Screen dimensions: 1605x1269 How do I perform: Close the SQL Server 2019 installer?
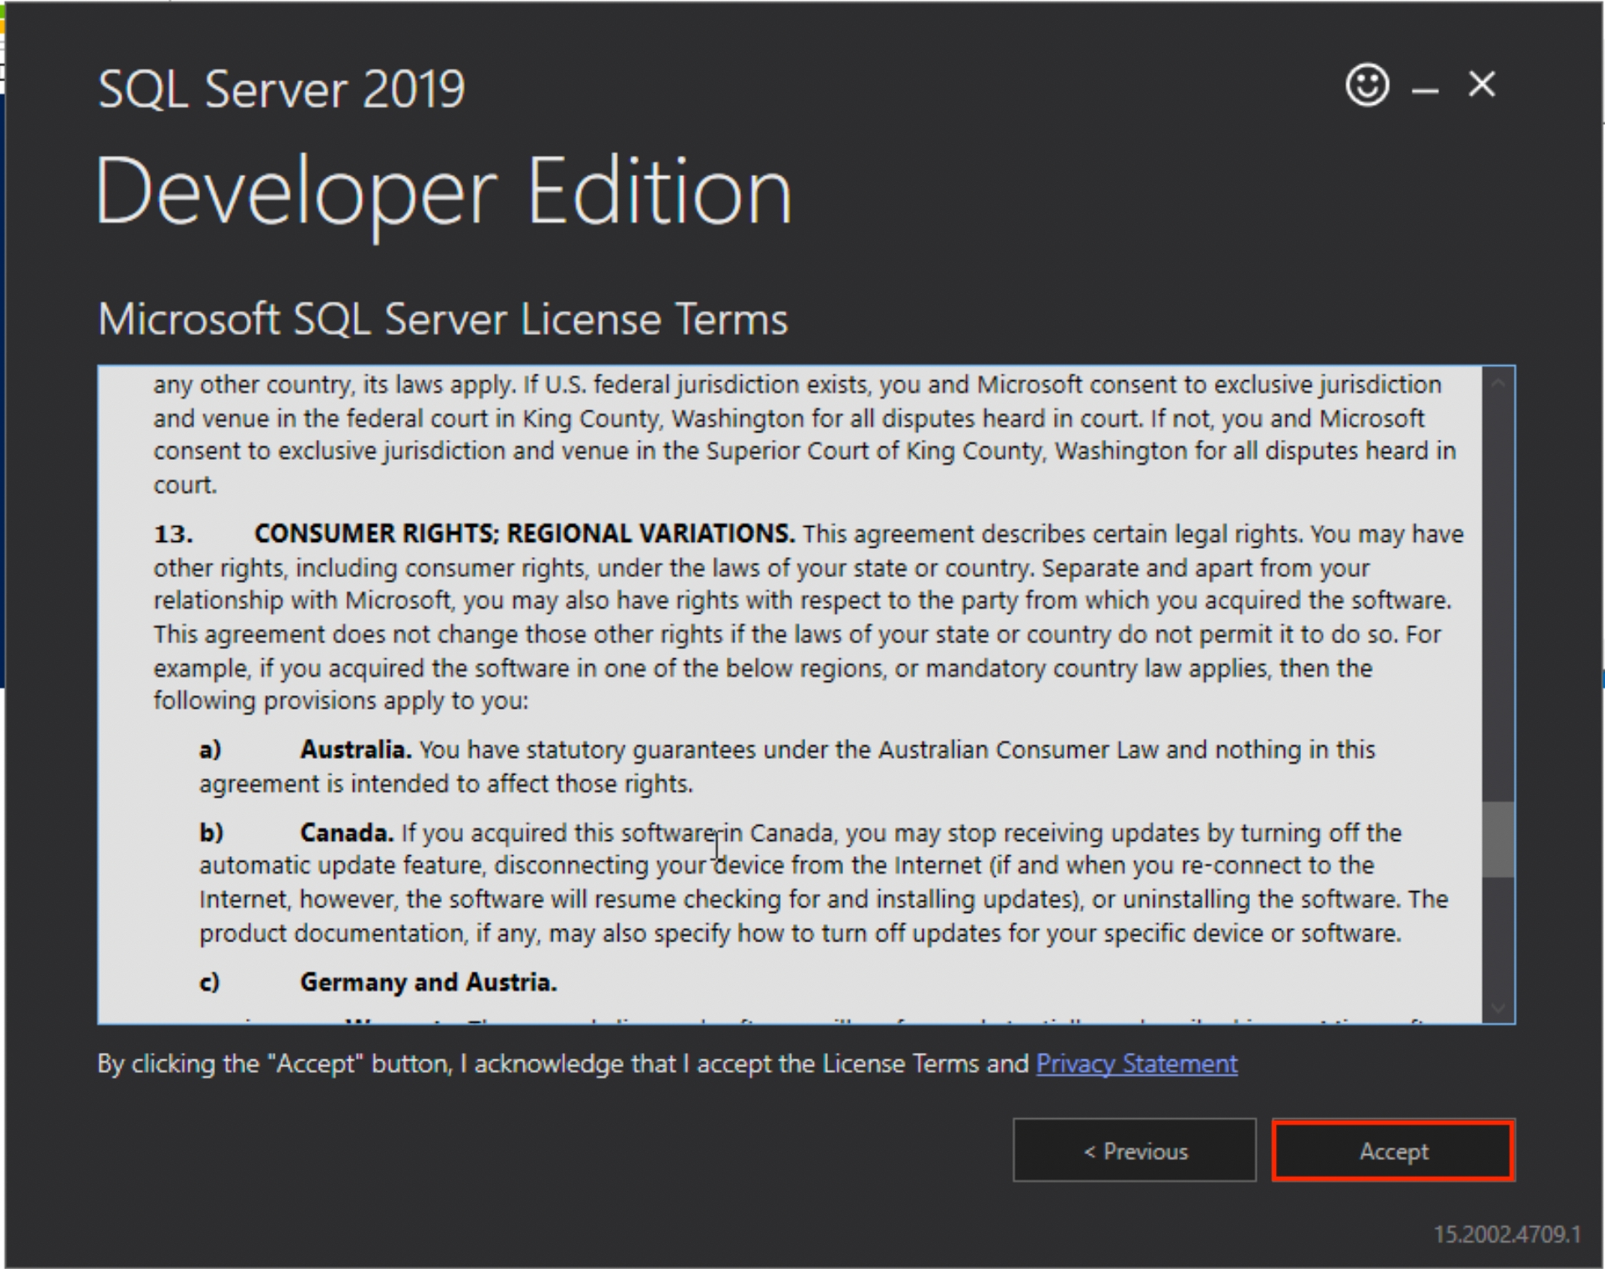(x=1481, y=85)
